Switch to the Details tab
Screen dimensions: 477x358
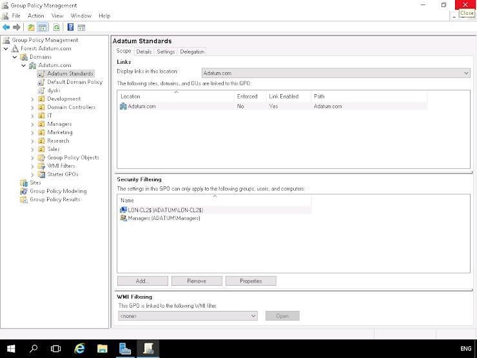pos(144,52)
